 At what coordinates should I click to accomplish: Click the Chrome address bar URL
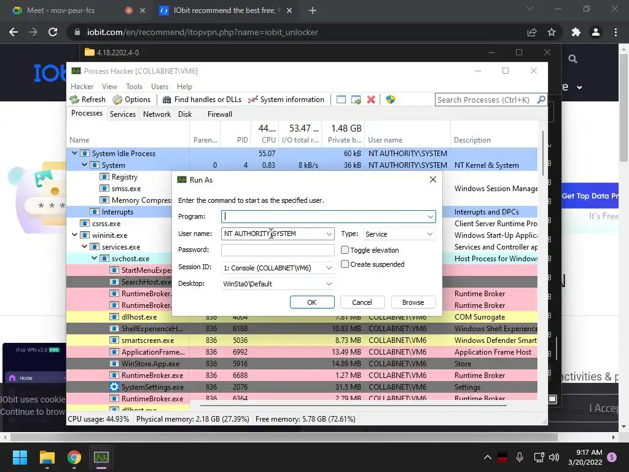coord(203,32)
